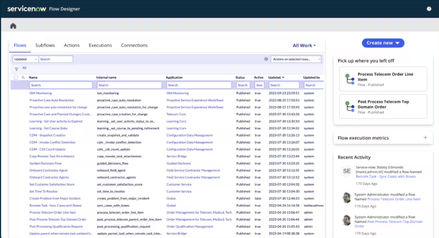The height and width of the screenshot is (238, 439).
Task: Sort by the Status column header
Action: (x=240, y=77)
